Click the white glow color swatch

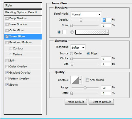pos(65,32)
